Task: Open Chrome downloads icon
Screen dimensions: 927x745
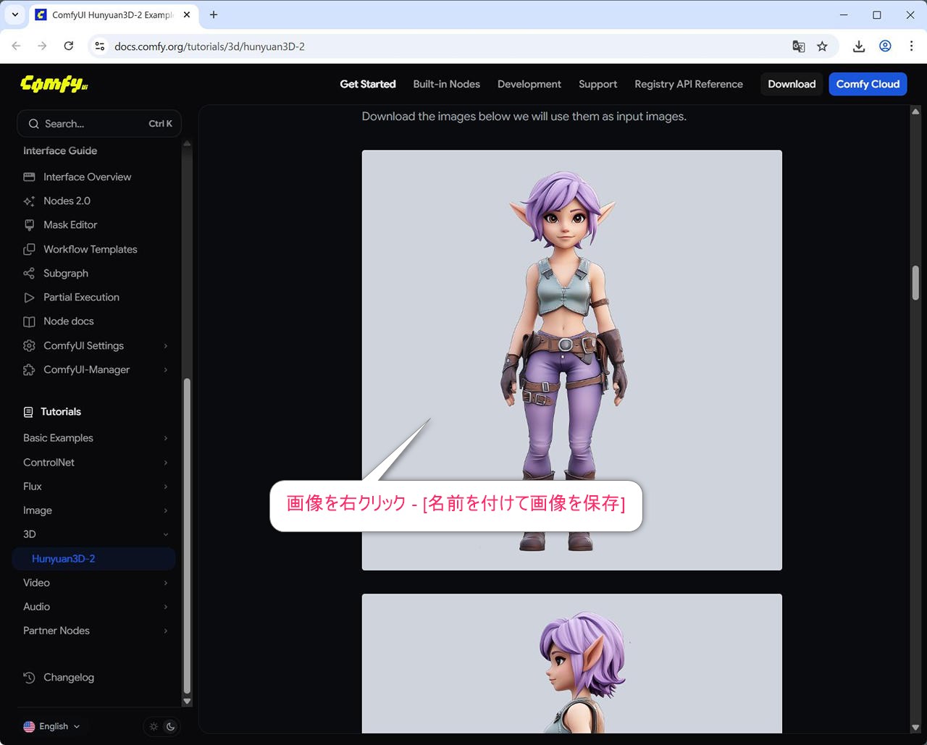Action: (858, 46)
